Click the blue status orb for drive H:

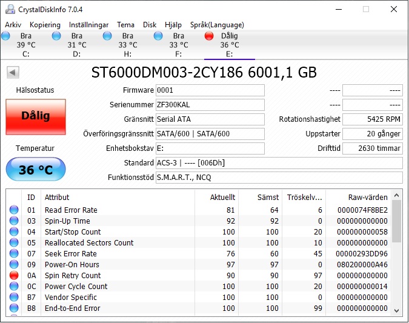click(x=107, y=36)
